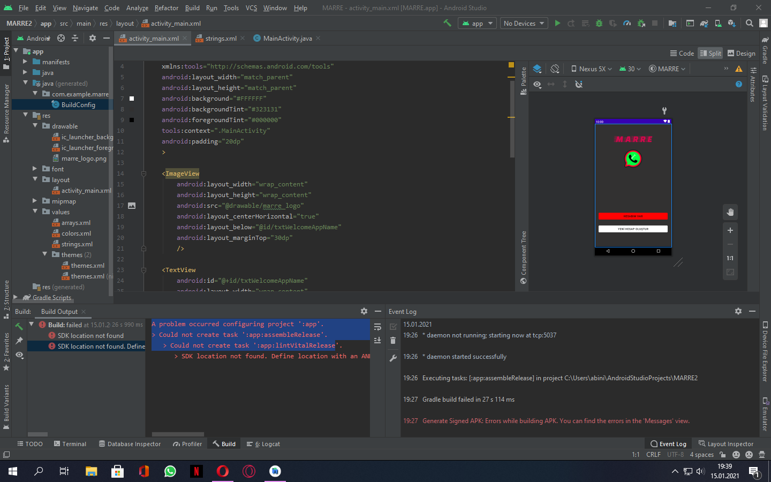Open the SDK Manager icon

tap(731, 23)
